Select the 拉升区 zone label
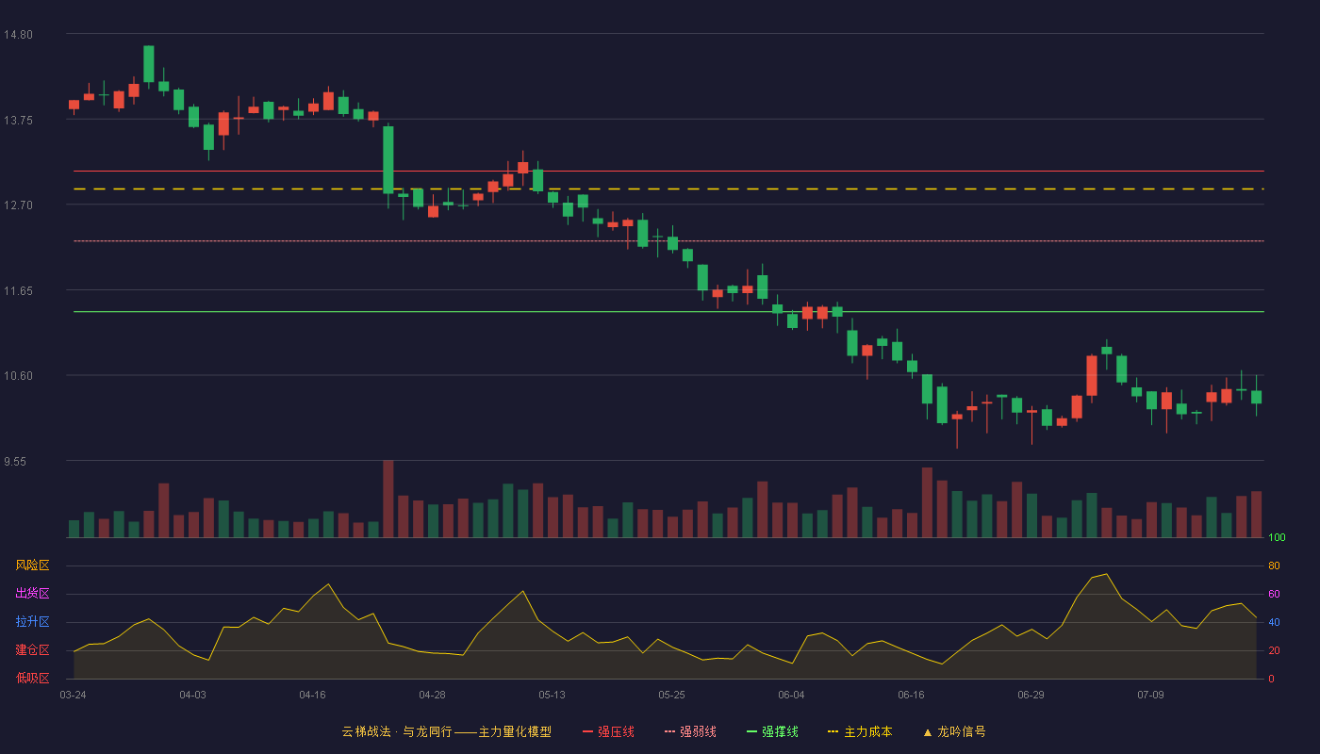1320x754 pixels. click(32, 622)
